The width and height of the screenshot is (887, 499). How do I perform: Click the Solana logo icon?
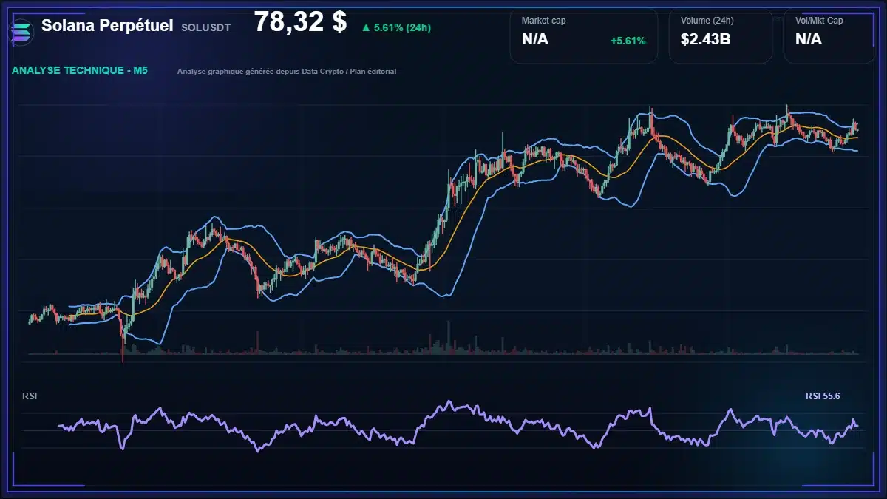20,32
